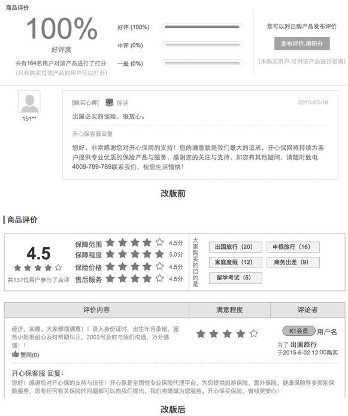348x416 pixels.
Task: Click the 满意程度 column header
Action: [229, 310]
